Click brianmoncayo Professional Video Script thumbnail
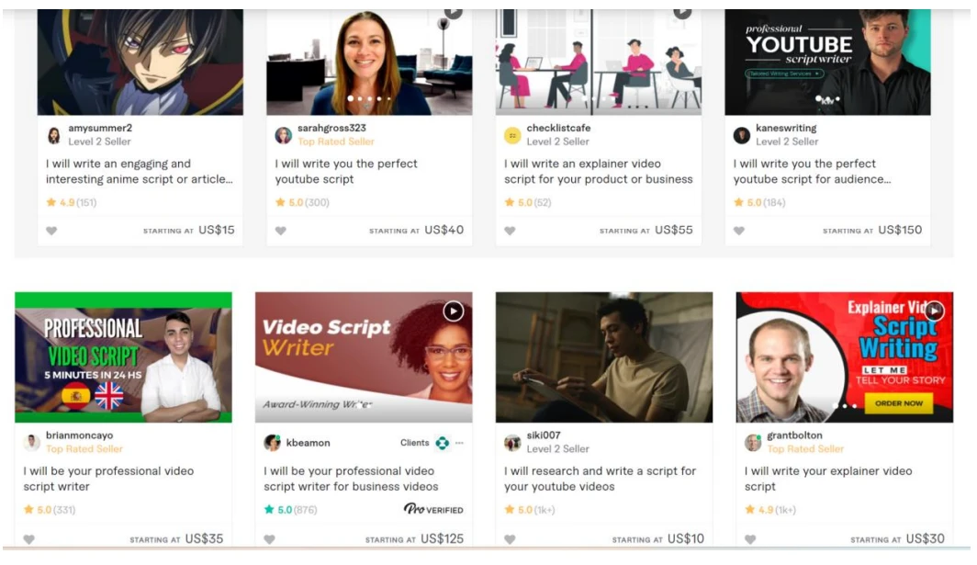Image resolution: width=977 pixels, height=565 pixels. [123, 357]
